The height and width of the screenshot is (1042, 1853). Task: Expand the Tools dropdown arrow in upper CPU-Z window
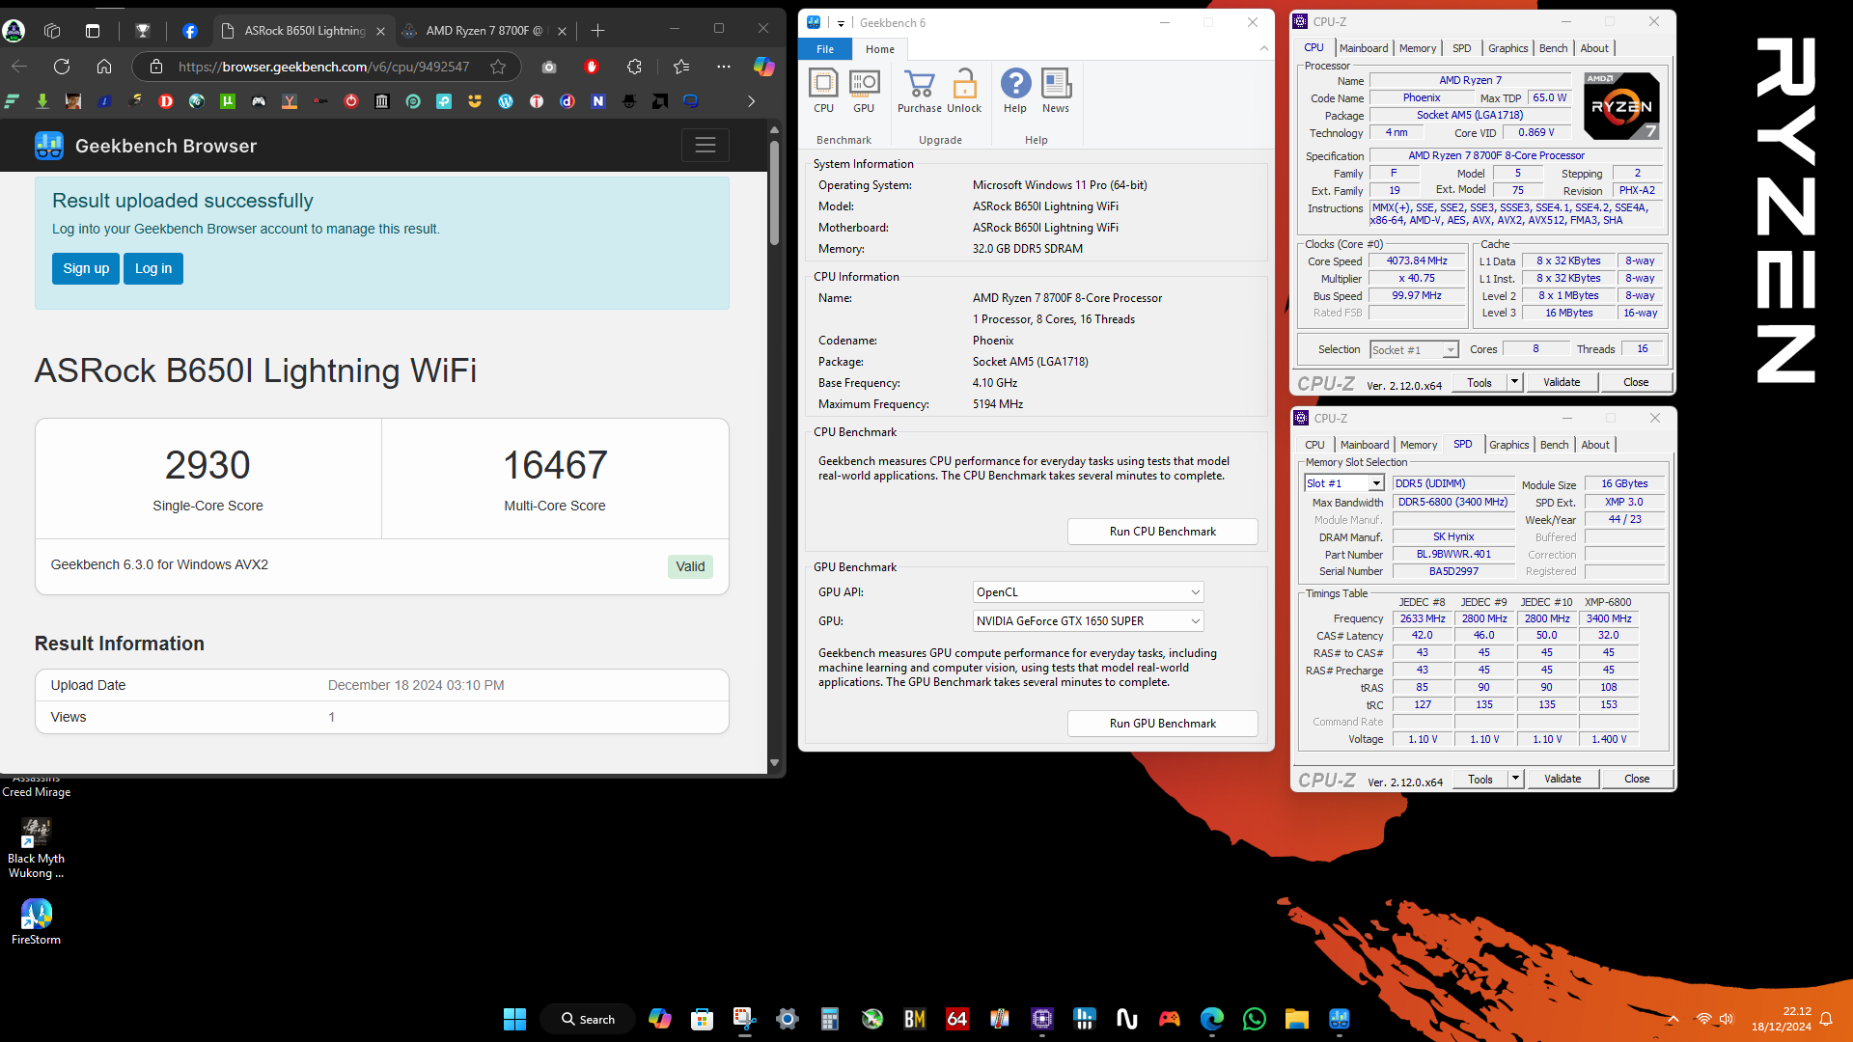pyautogui.click(x=1514, y=382)
